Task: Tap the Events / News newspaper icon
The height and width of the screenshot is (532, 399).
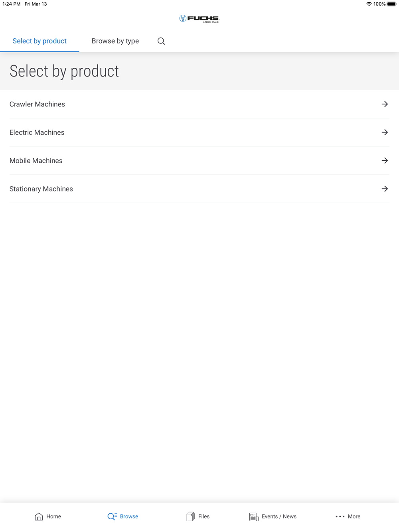Action: coord(254,517)
